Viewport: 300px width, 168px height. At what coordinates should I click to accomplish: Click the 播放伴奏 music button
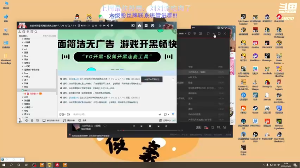click(69, 120)
